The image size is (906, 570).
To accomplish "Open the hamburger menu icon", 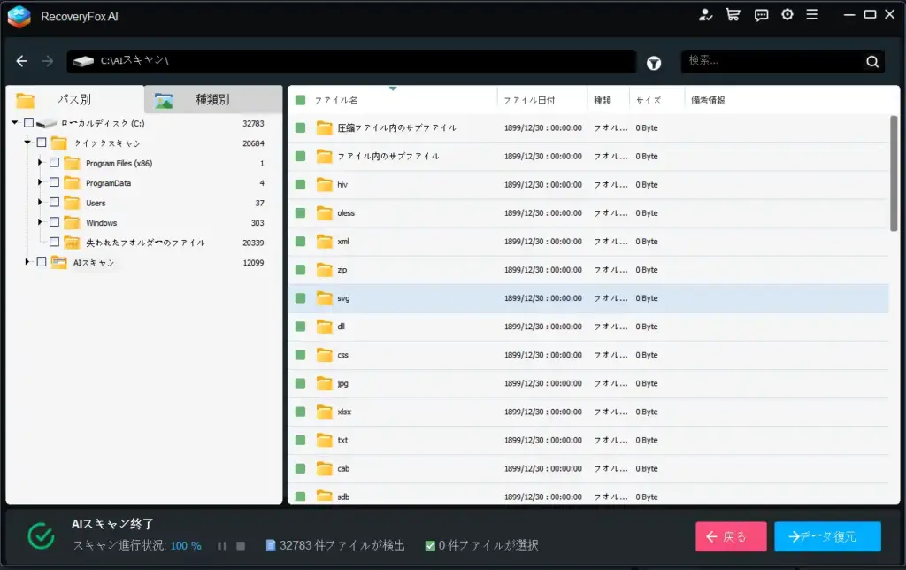I will [812, 15].
